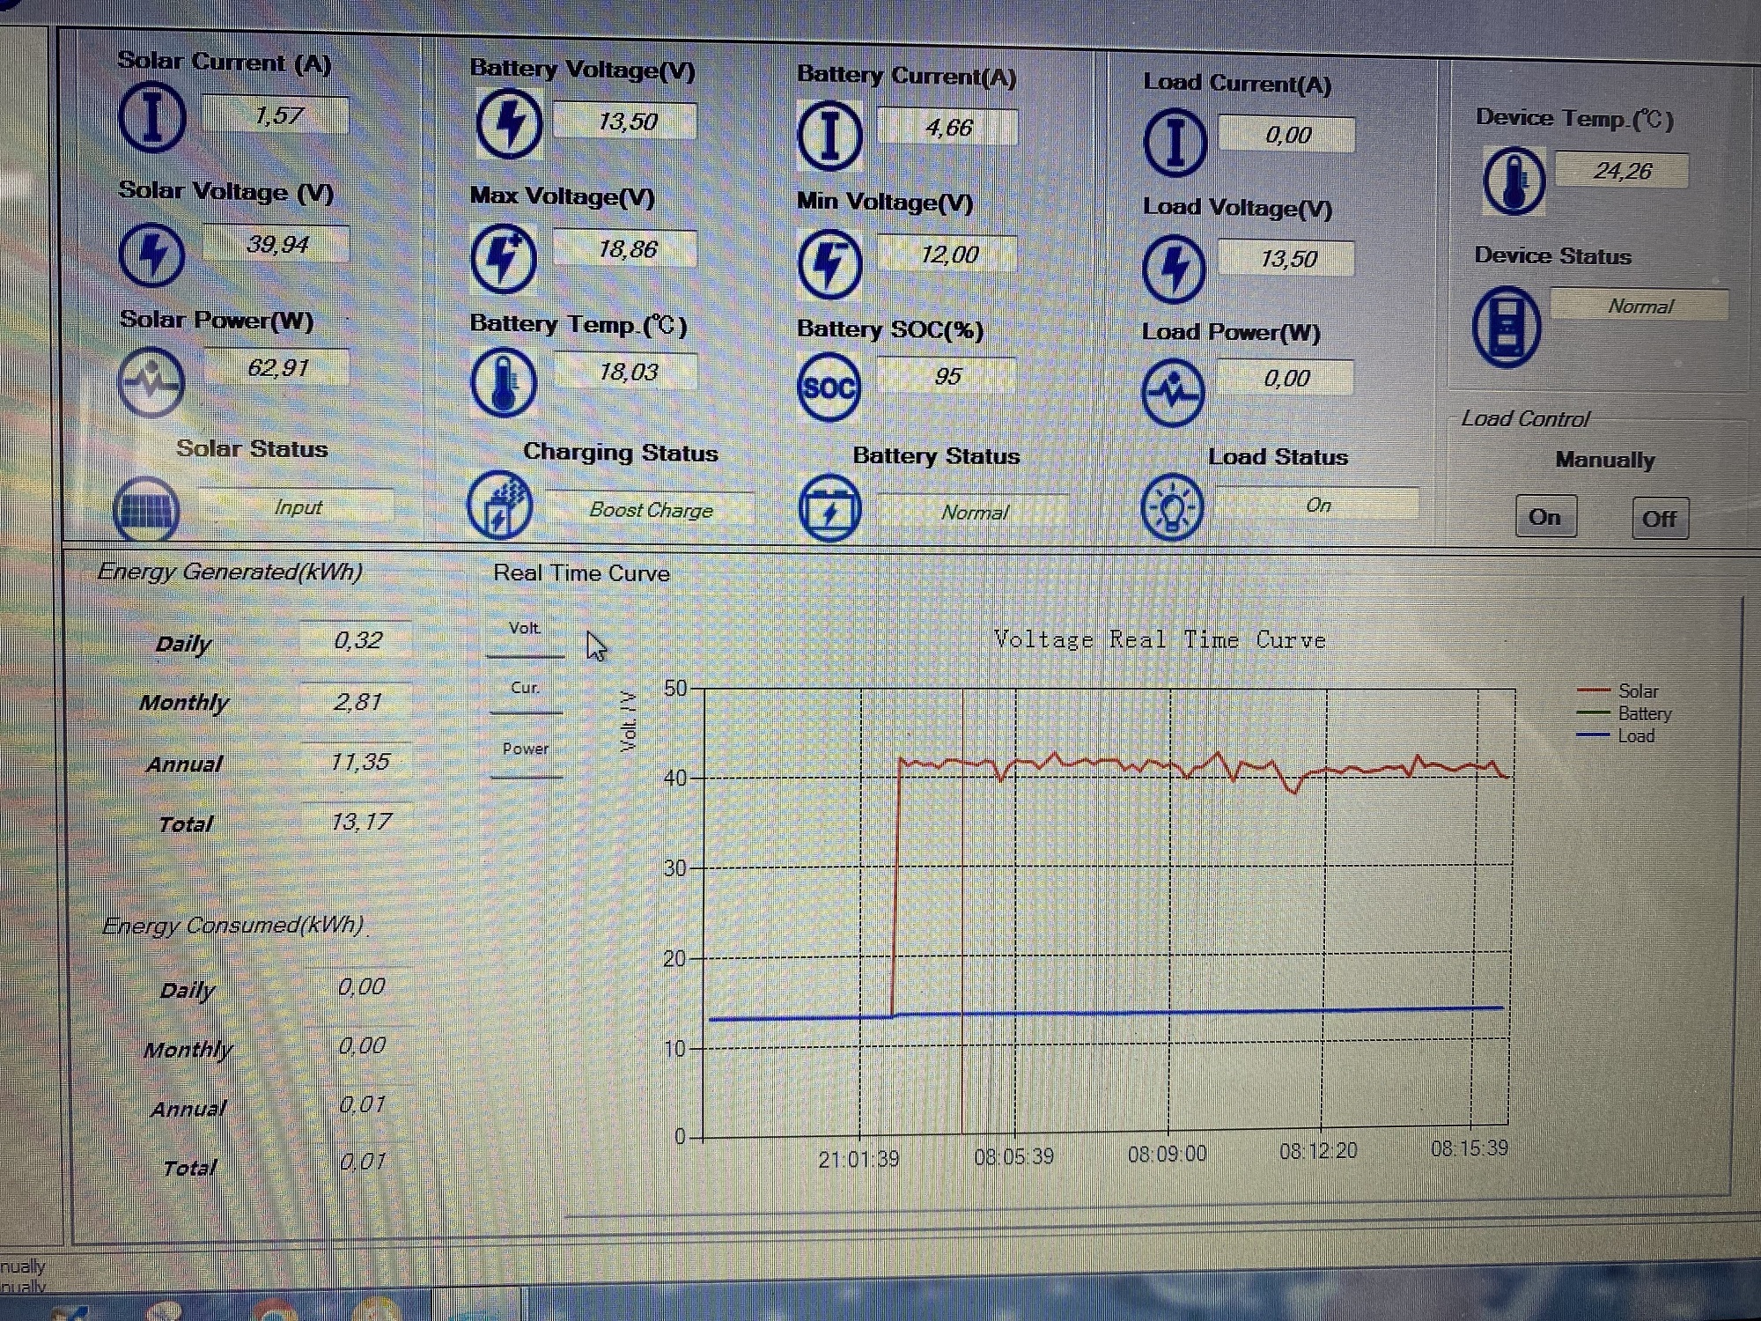Click the Solar Current ammeter icon
Image resolution: width=1761 pixels, height=1321 pixels.
tap(151, 117)
